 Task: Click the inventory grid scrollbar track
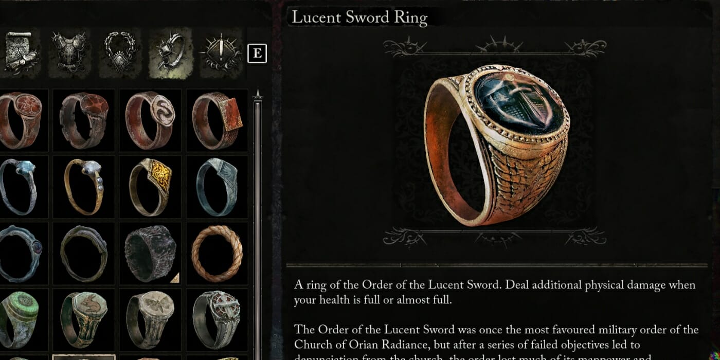pyautogui.click(x=258, y=226)
